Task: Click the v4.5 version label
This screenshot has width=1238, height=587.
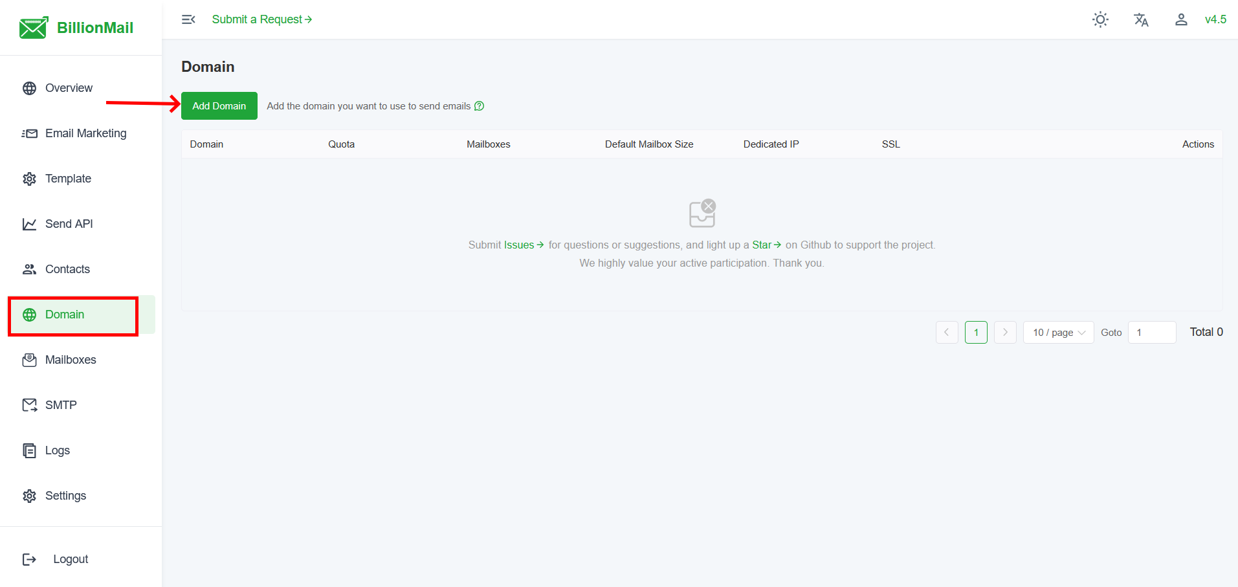Action: (x=1215, y=19)
